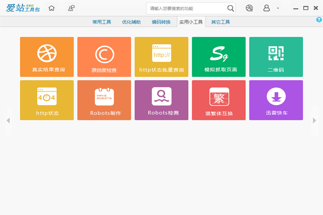Image resolution: width=323 pixels, height=215 pixels.
Task: Launch the Robots制作 tool
Action: click(104, 100)
